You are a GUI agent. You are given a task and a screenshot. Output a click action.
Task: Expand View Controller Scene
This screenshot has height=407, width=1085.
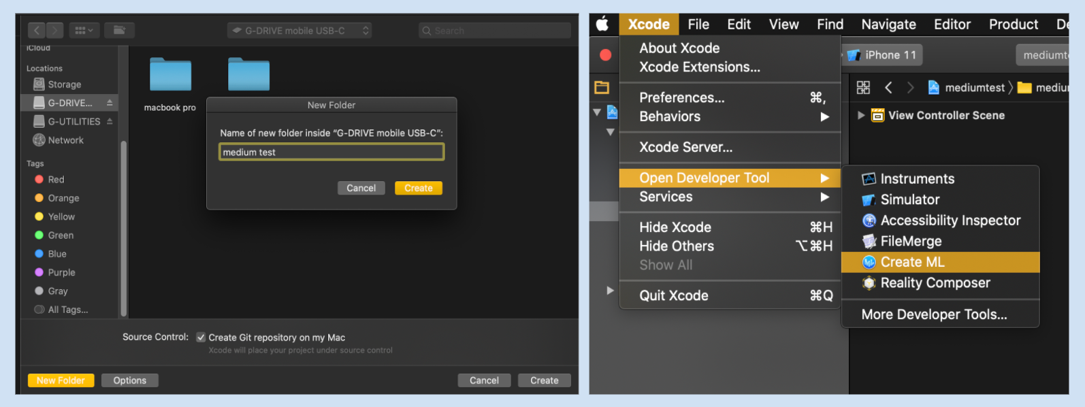click(861, 115)
